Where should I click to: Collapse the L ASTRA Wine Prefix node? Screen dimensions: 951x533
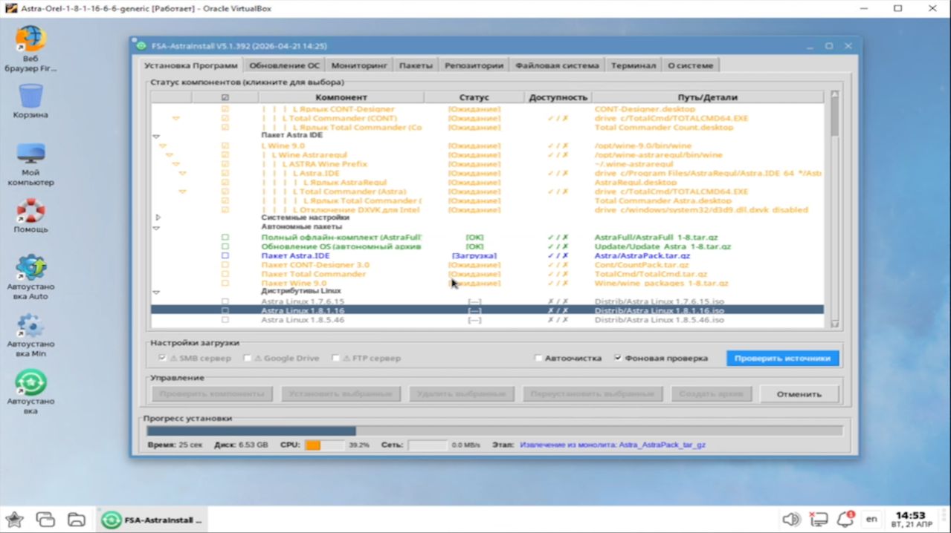click(175, 164)
